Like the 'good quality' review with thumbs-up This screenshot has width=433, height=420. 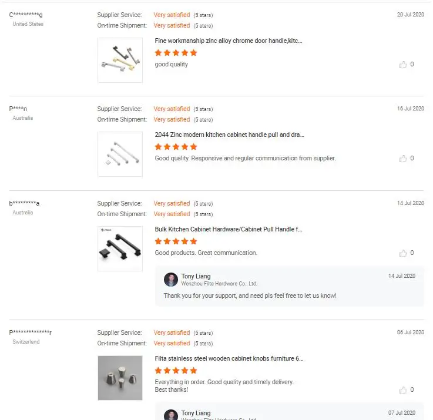coord(403,65)
